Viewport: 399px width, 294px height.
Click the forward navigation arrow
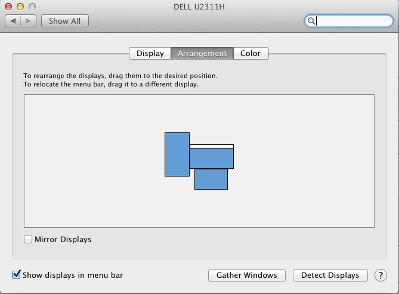coord(28,21)
